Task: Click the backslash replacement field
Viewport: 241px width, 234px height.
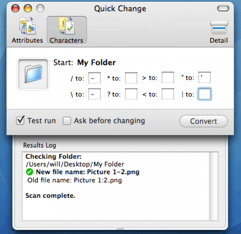Action: 94,94
